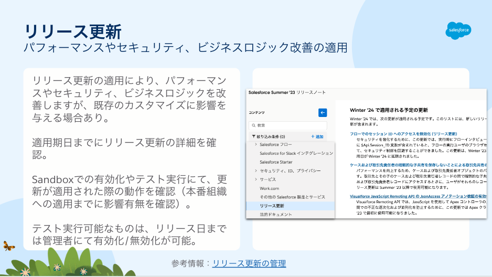Click the 絞り込み条件 (0) filter label

coord(271,136)
